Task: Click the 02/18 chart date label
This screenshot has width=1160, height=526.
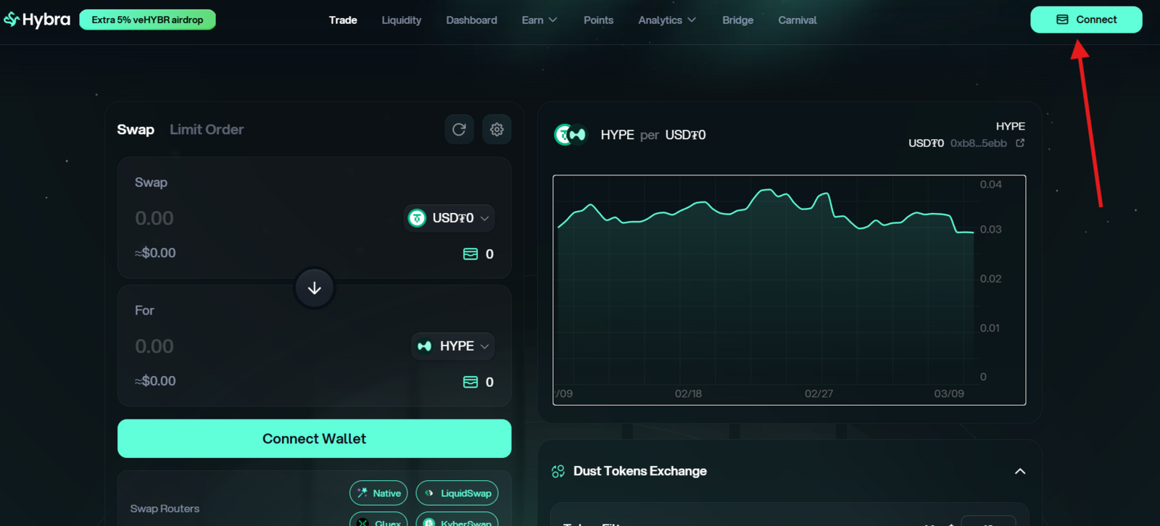Action: coord(688,393)
